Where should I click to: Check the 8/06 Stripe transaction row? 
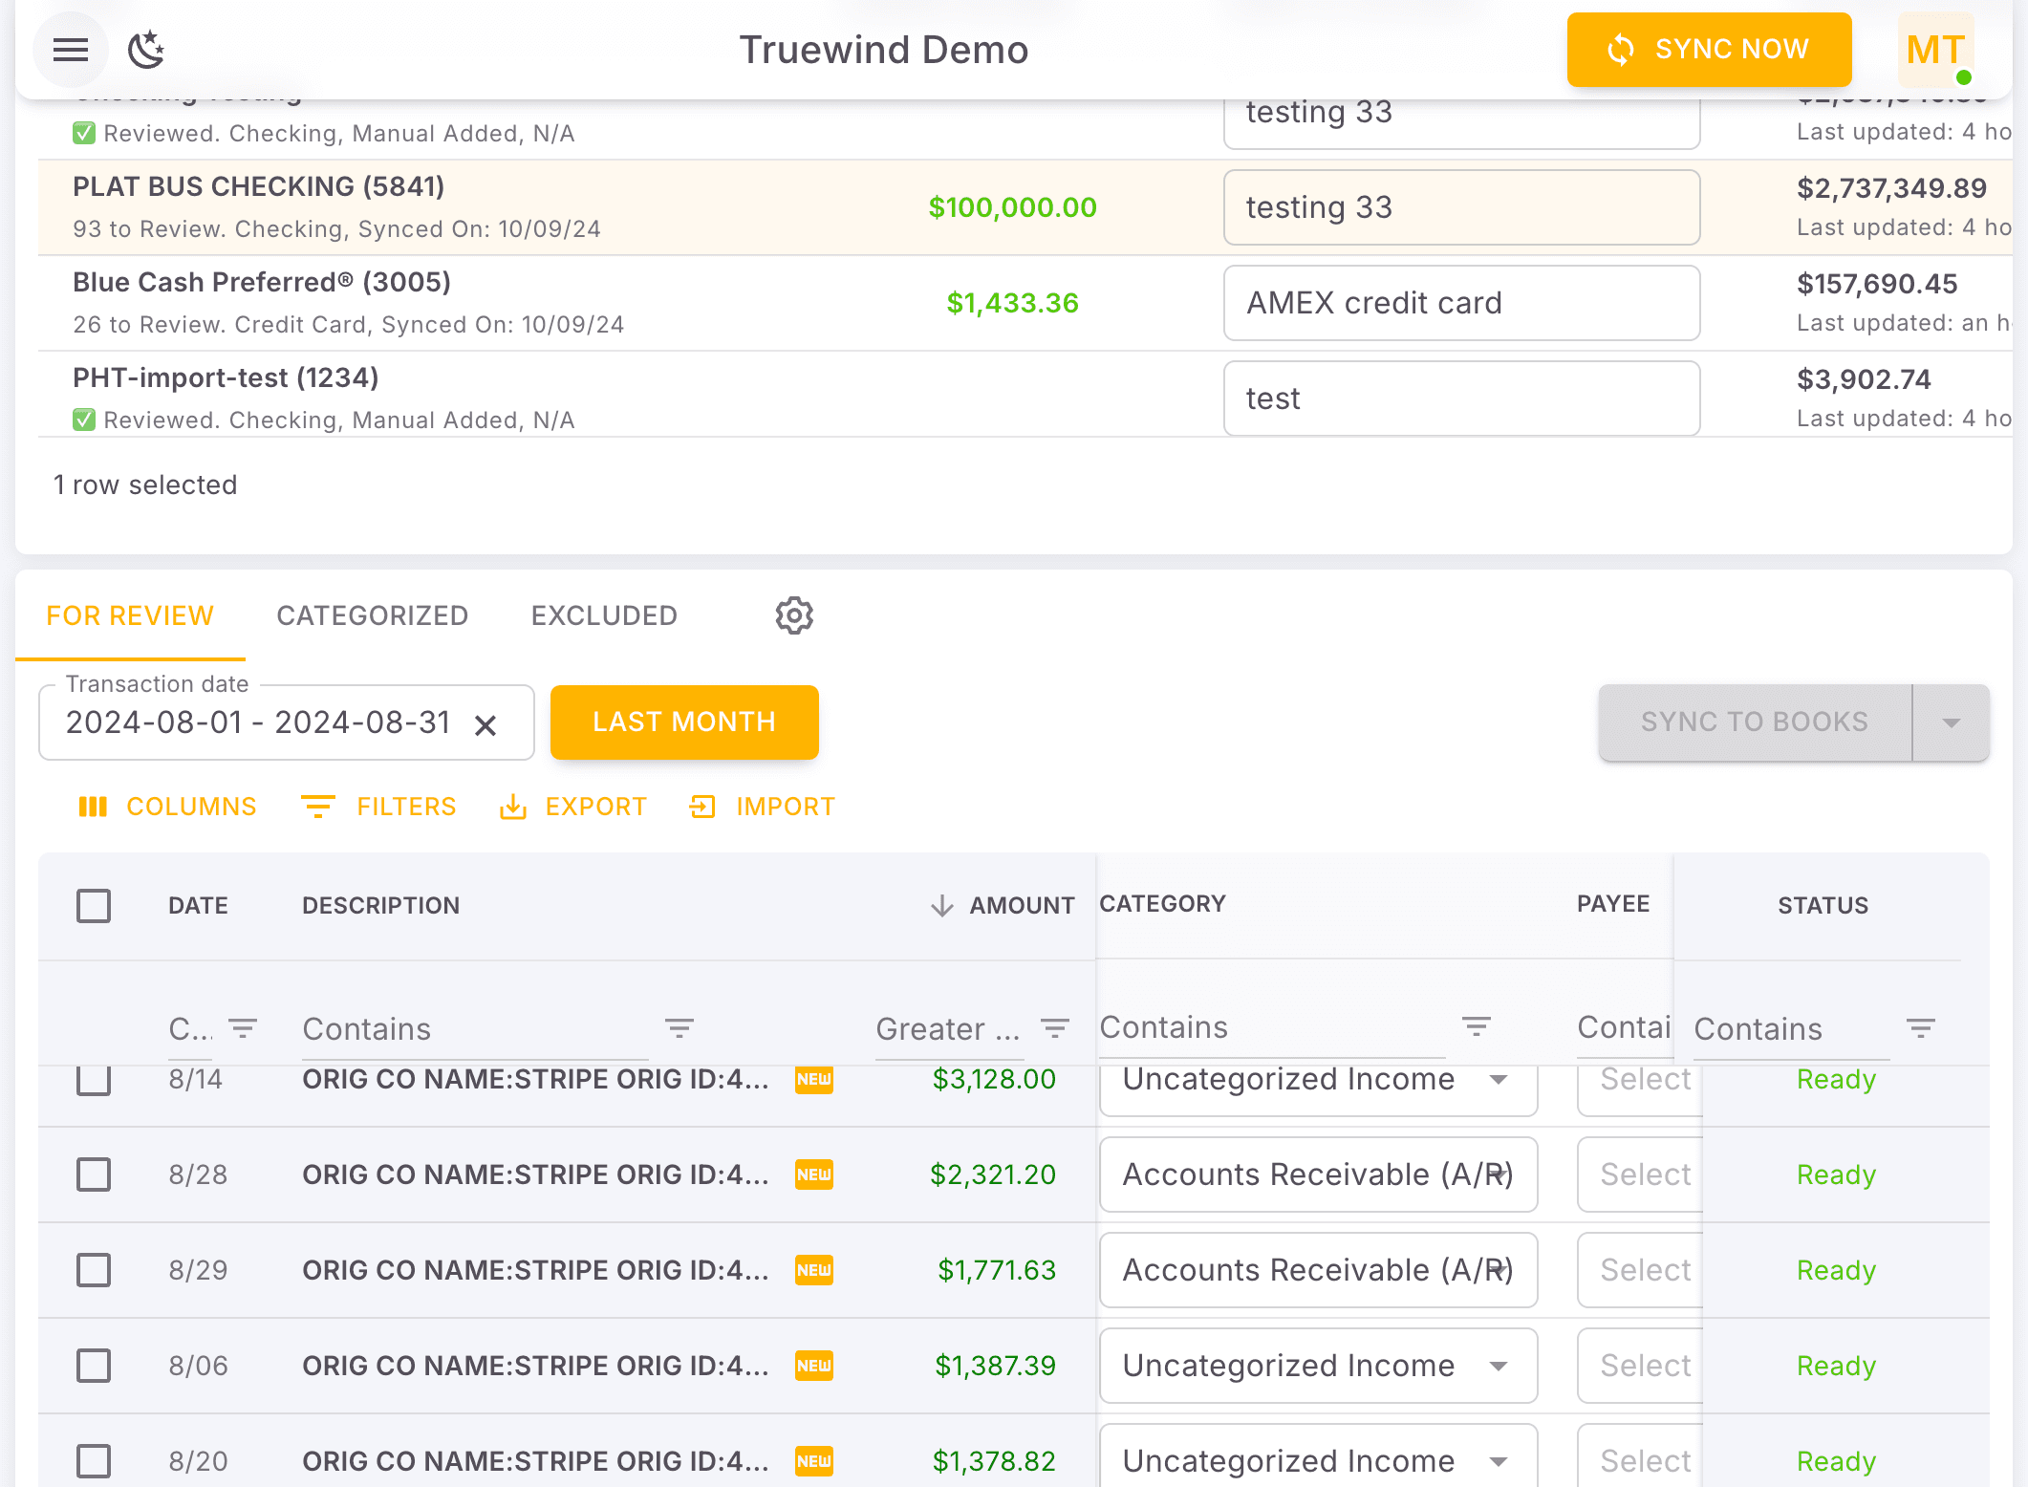pos(94,1366)
